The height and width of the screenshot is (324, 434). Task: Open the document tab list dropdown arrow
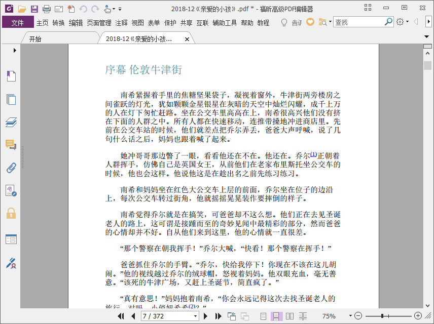(x=426, y=36)
